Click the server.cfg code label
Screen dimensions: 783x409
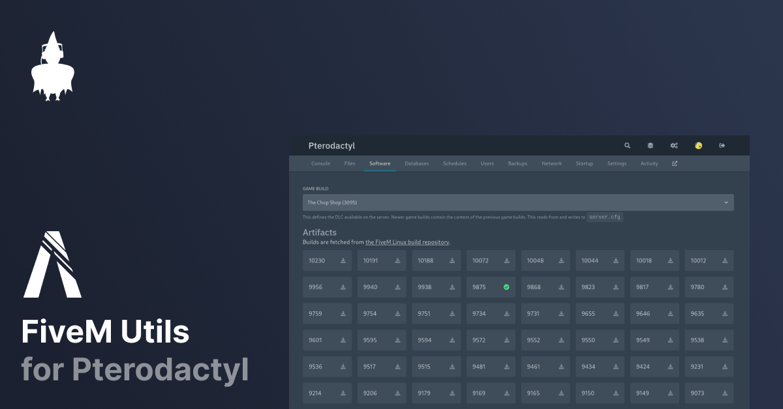[605, 217]
